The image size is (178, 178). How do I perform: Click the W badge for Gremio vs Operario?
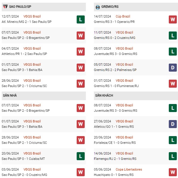[173, 19]
